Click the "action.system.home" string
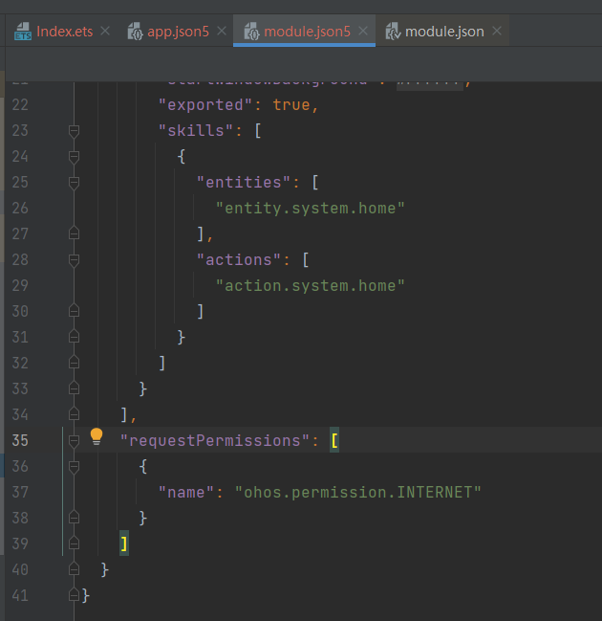Image resolution: width=602 pixels, height=621 pixels. point(311,286)
